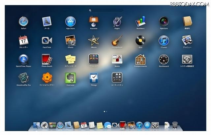
Task: Open GarageBand guitar icon
Action: point(117,41)
